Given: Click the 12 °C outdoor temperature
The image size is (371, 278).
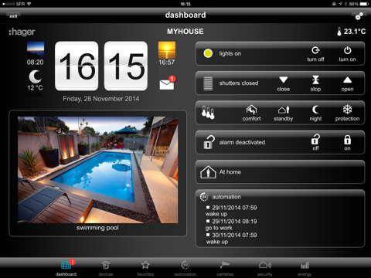Looking at the screenshot, I should click(x=35, y=88).
